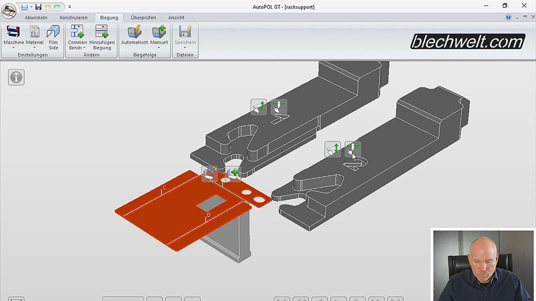Expand the Common Bends dropdown
The height and width of the screenshot is (301, 536).
click(78, 48)
